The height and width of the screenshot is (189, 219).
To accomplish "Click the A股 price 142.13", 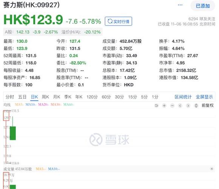I will point(23,32).
